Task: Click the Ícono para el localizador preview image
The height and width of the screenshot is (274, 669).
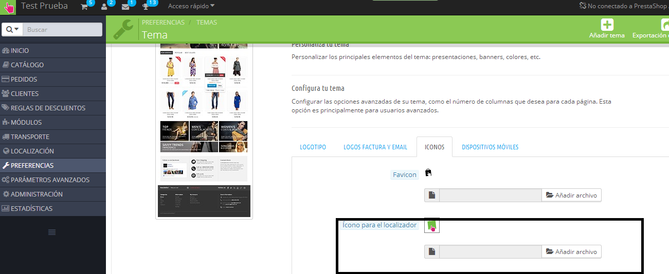Action: click(x=432, y=225)
